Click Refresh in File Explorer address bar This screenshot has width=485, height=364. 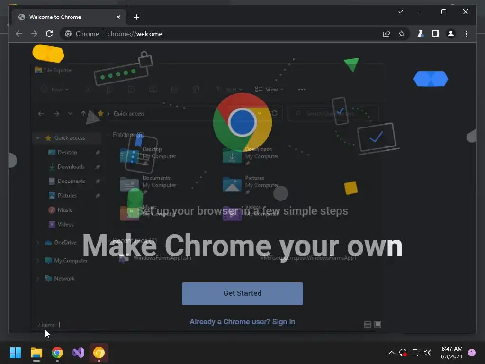click(x=274, y=113)
